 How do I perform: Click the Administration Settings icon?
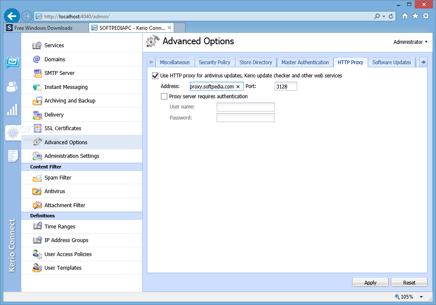37,156
